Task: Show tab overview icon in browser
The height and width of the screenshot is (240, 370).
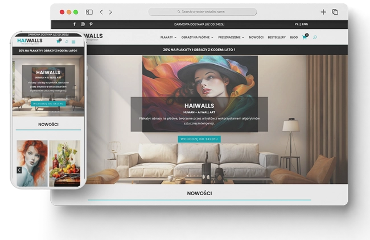Action: [335, 12]
